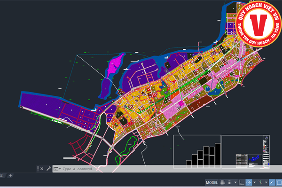Select the magenta island area on map
Viewport: 282px width, 188px height.
click(x=114, y=65)
